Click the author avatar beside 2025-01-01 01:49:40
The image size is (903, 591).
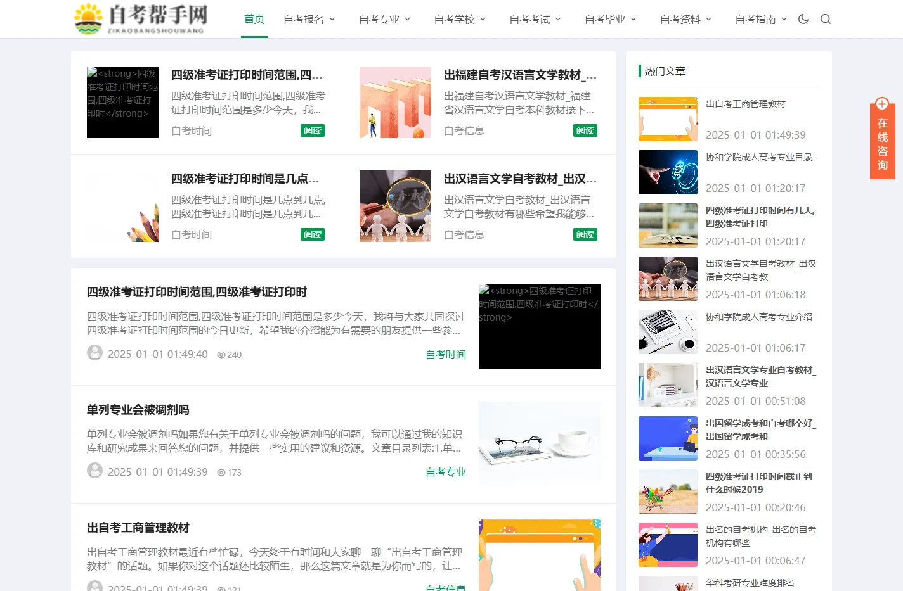95,353
